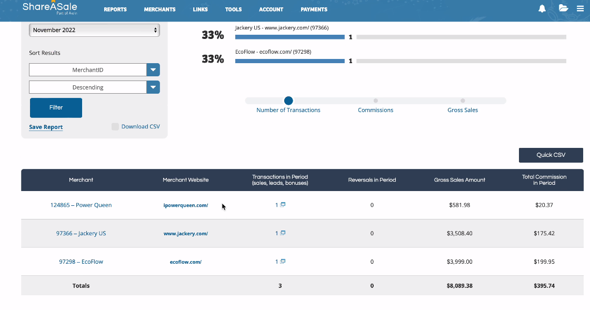590x310 pixels.
Task: Click the Filter button
Action: pos(56,107)
